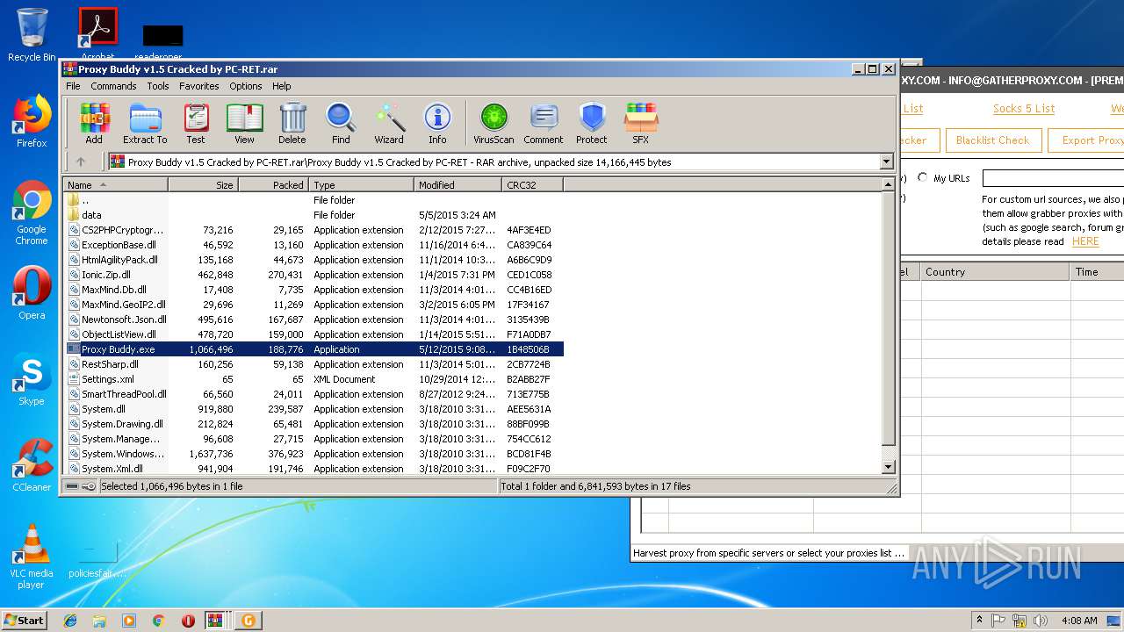Click the Find magnifier icon
The width and height of the screenshot is (1124, 632).
pyautogui.click(x=341, y=123)
